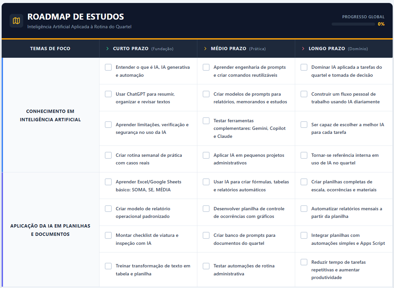Click the map icon beside ROADMAP DE ESTUDOS
Viewport: 394px width, 288px height.
[16, 20]
